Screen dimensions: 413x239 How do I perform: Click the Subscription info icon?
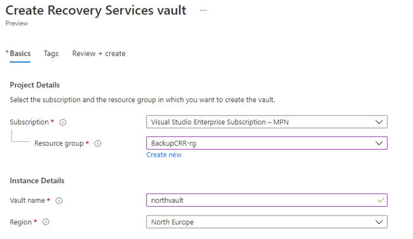63,122
